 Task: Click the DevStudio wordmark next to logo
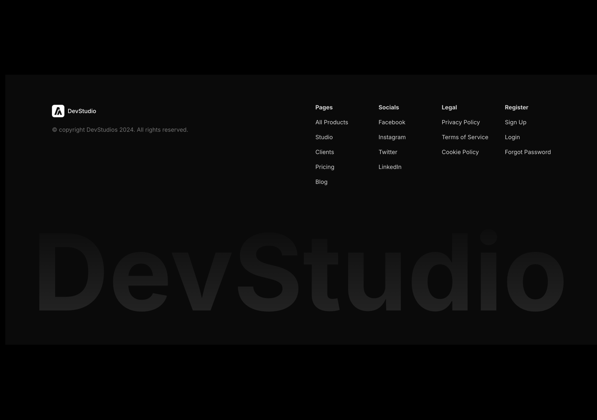pyautogui.click(x=82, y=111)
